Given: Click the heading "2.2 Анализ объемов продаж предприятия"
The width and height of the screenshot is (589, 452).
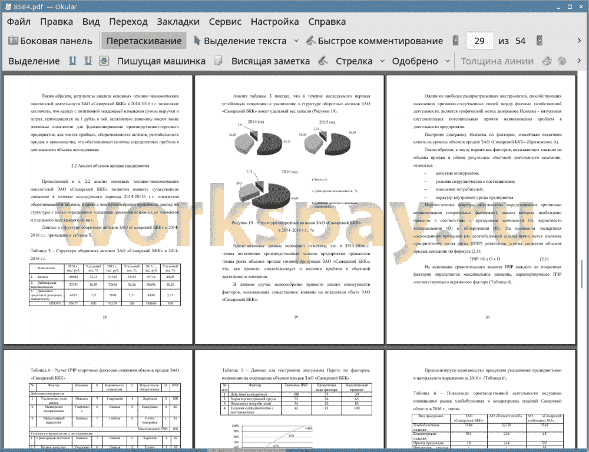Looking at the screenshot, I should point(110,166).
